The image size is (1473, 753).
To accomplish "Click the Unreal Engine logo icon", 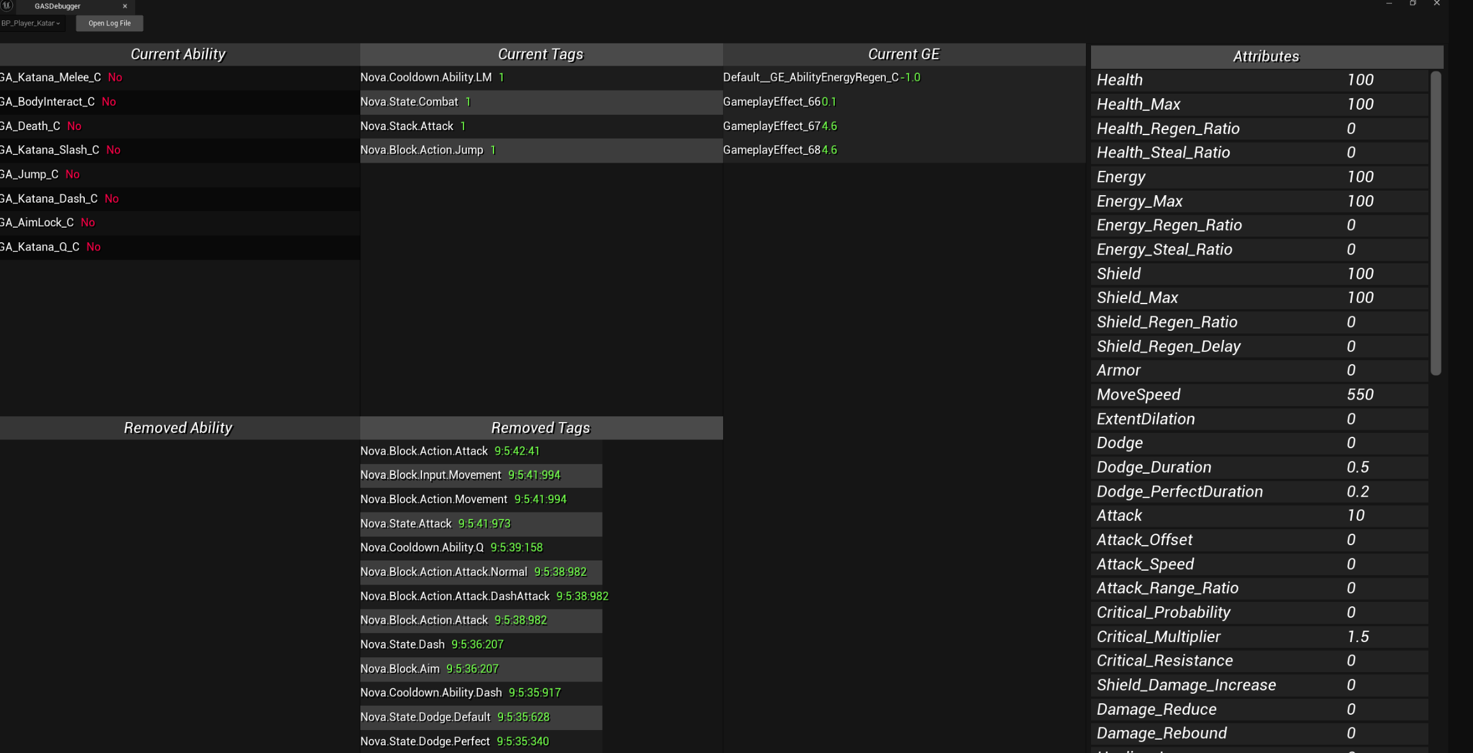I will click(x=7, y=6).
